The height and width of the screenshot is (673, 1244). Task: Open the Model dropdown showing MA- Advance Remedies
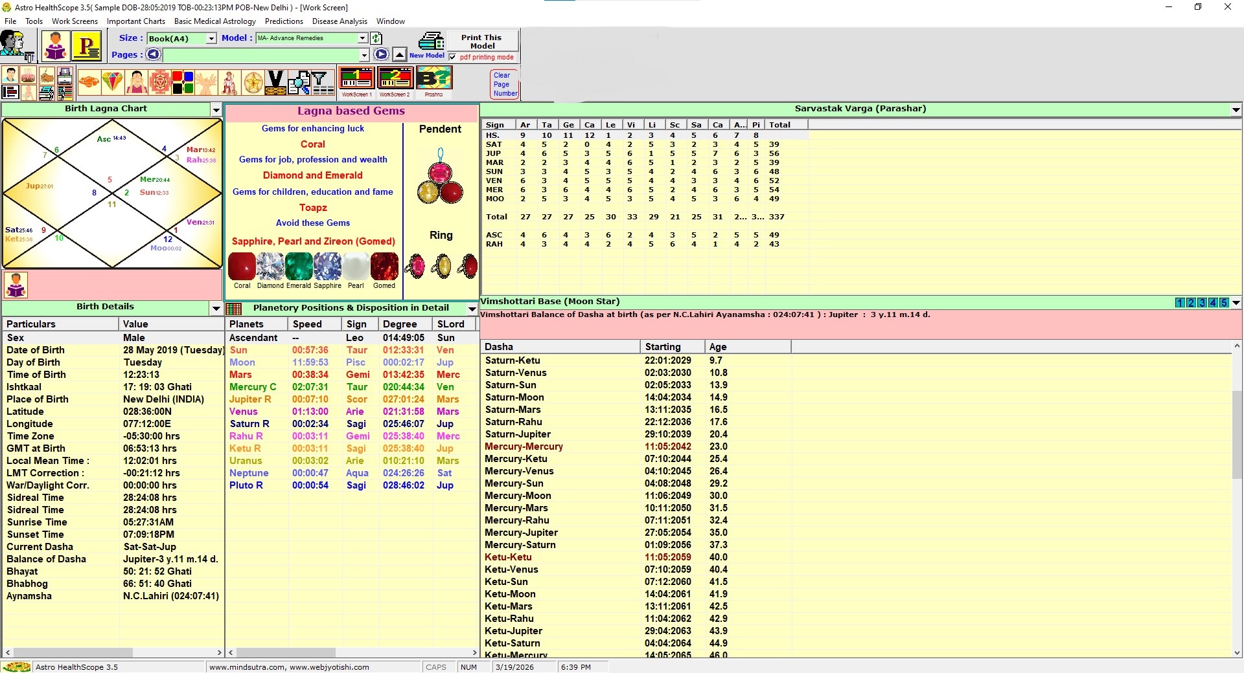[363, 38]
